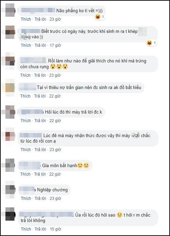Open the '23 giờ' timestamp under 'Nghiệp chướng'
The height and width of the screenshot is (236, 170).
point(55,198)
